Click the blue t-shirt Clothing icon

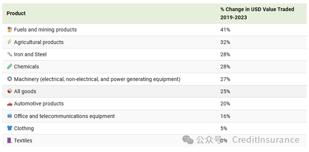click(x=9, y=128)
